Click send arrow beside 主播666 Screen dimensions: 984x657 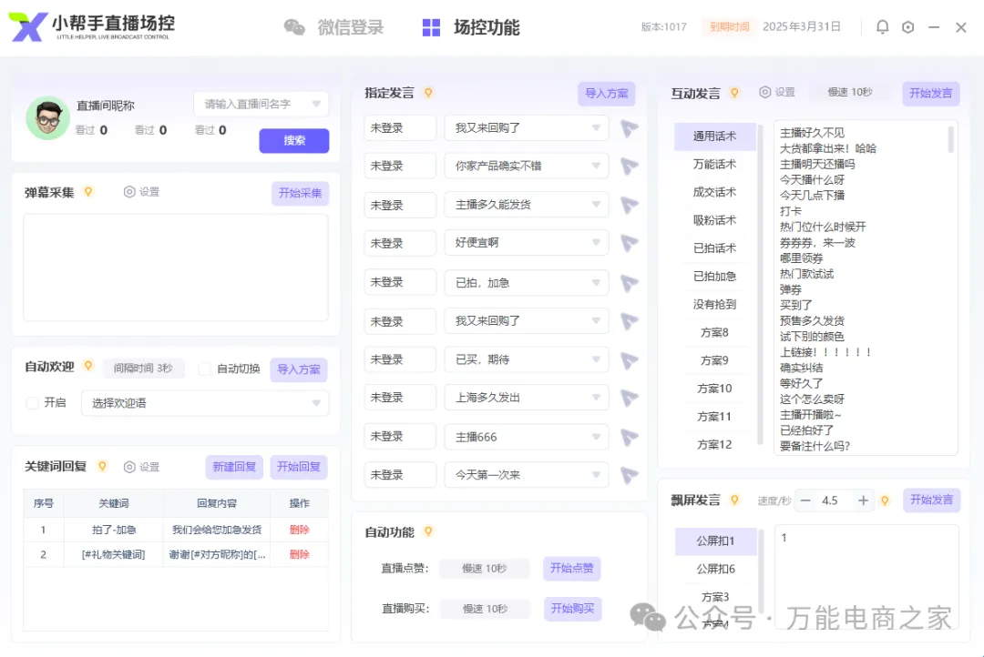pyautogui.click(x=629, y=437)
